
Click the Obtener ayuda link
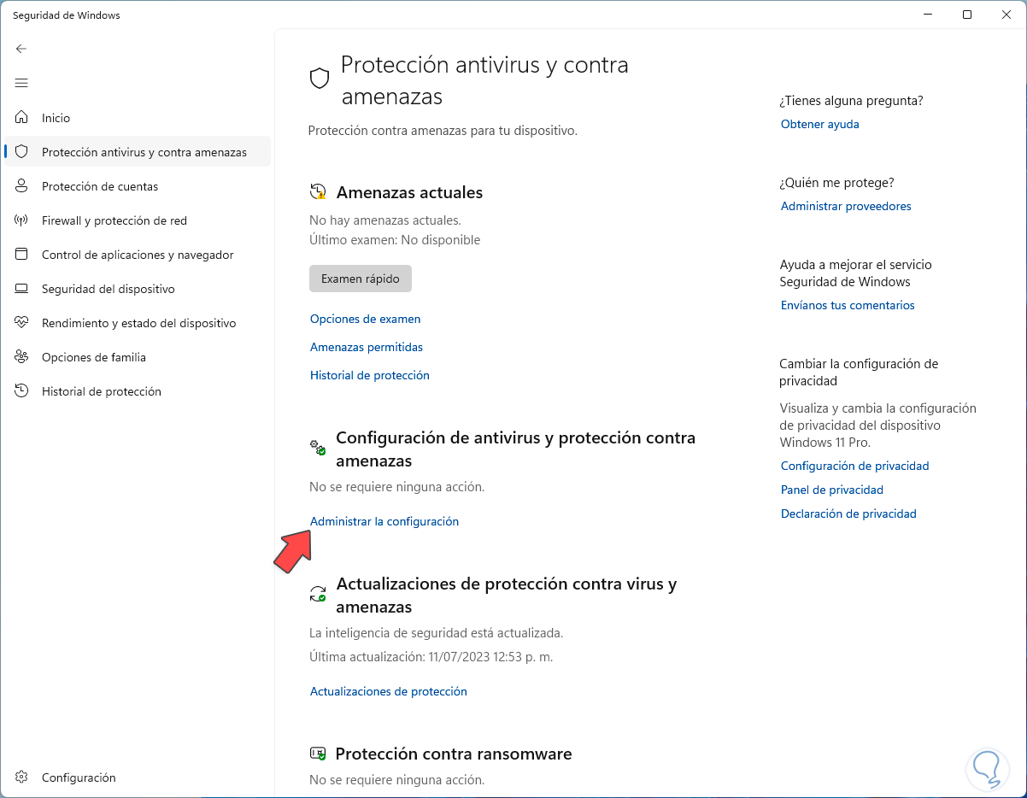pos(819,124)
